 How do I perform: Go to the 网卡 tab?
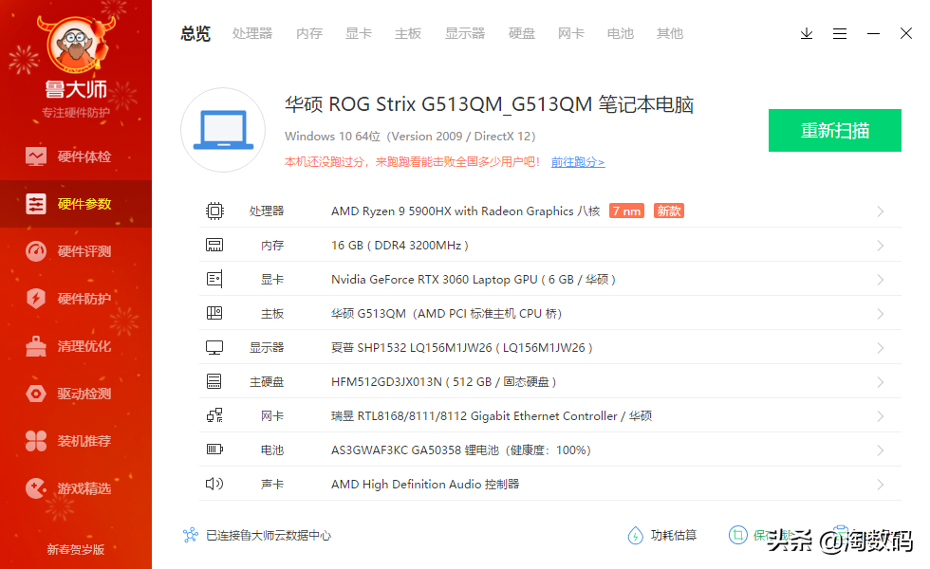pyautogui.click(x=571, y=34)
